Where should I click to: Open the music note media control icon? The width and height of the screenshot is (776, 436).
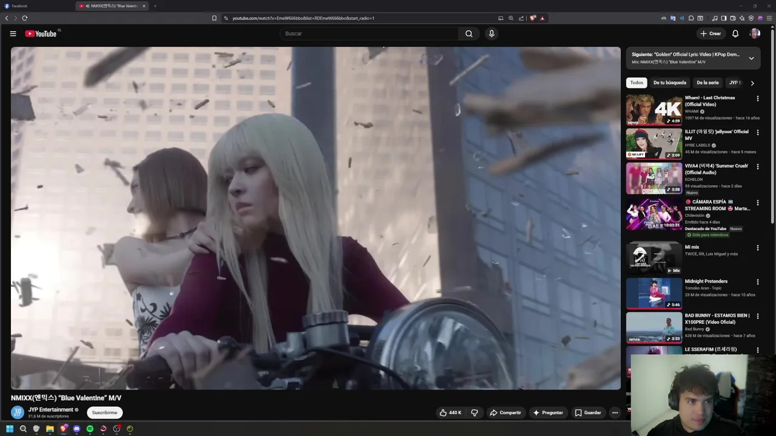coord(715,18)
